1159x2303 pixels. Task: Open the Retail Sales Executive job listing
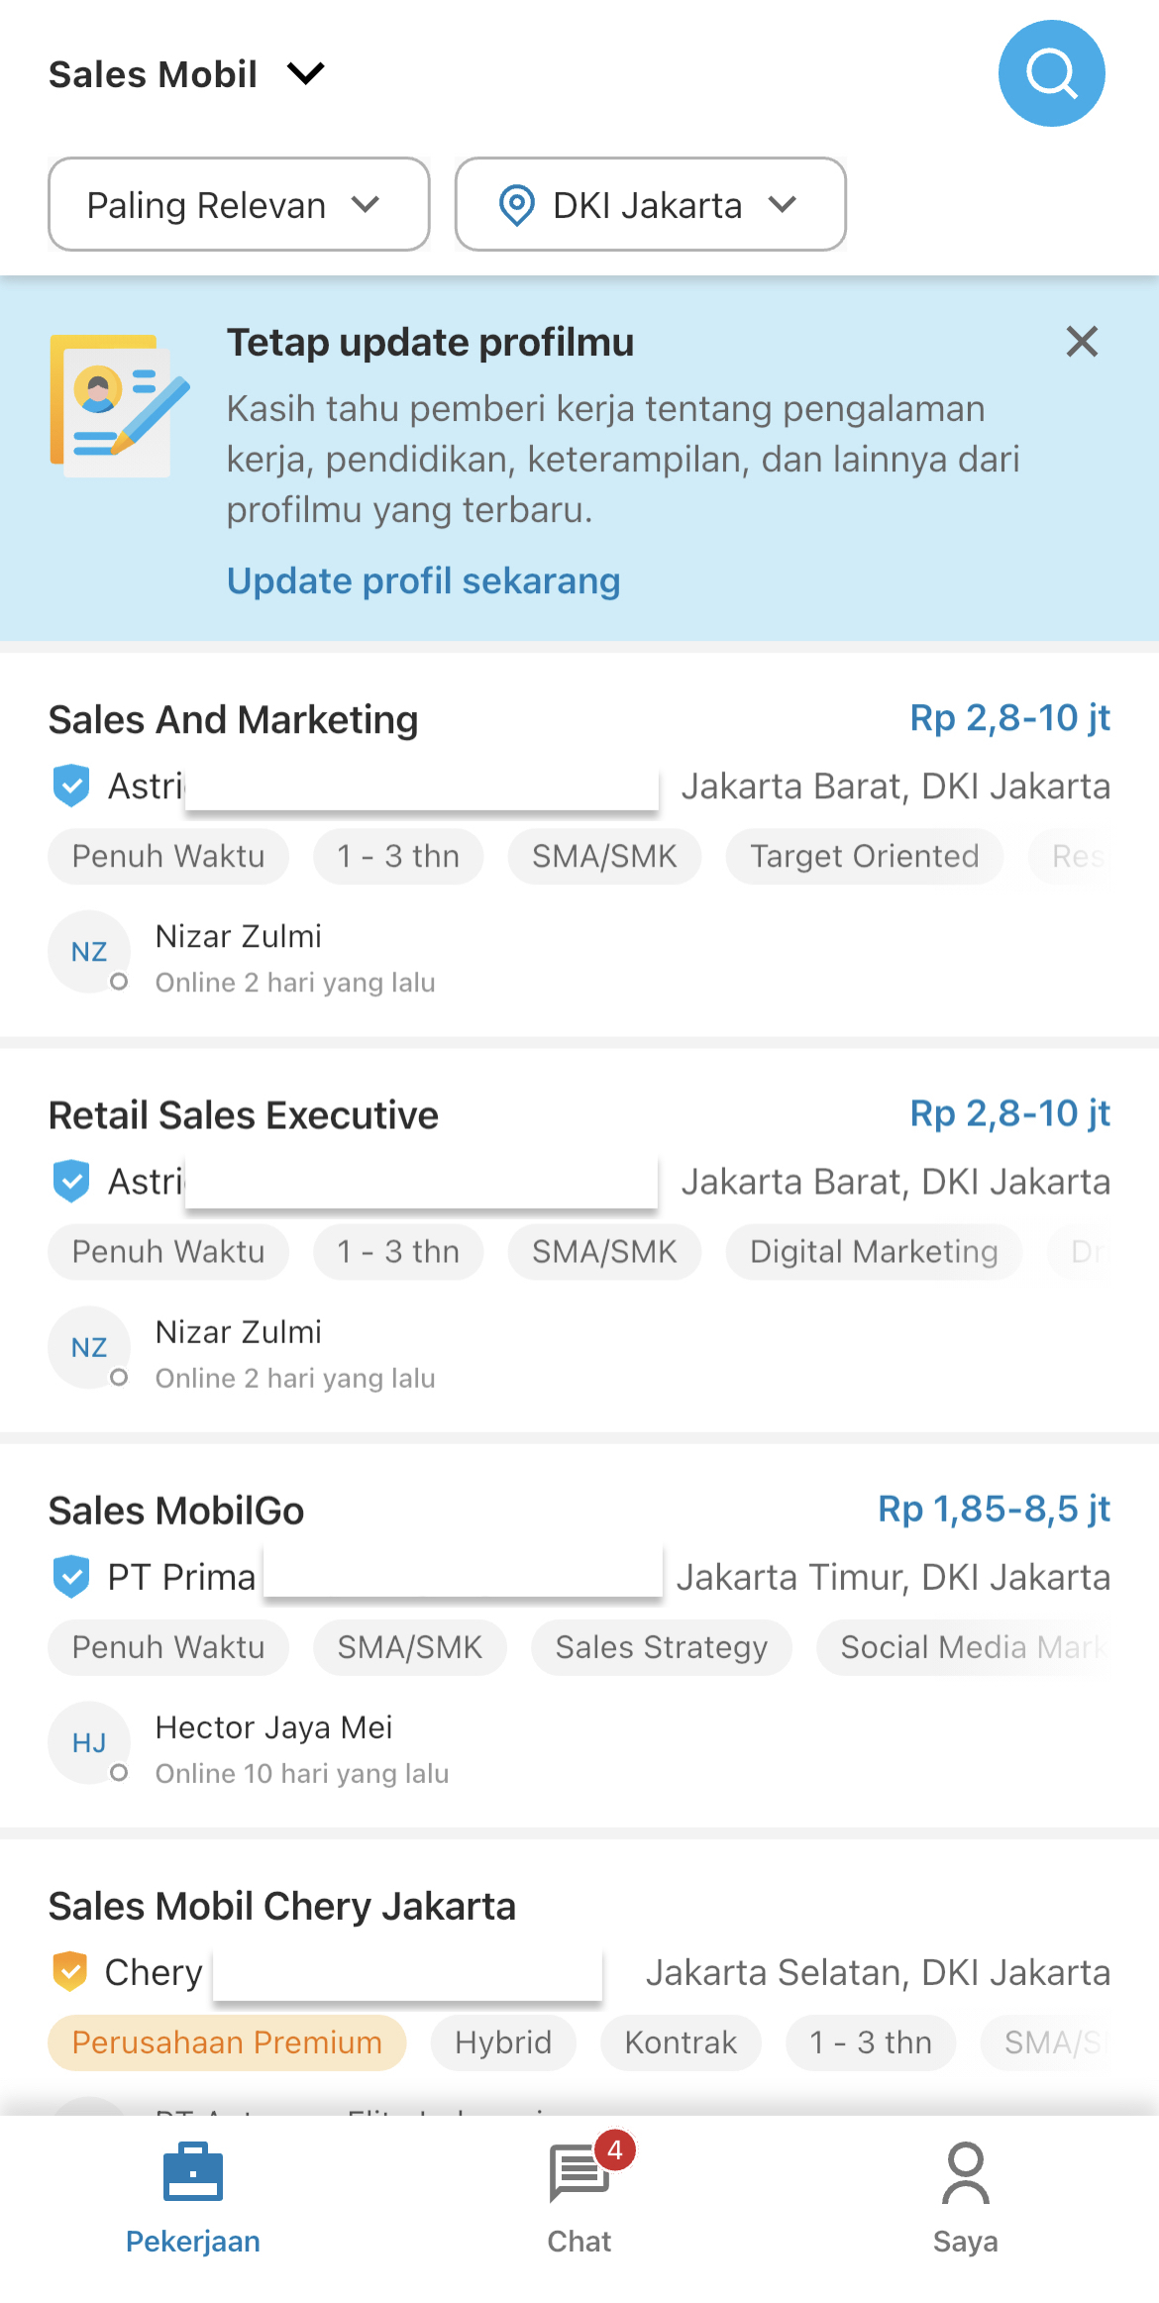click(244, 1115)
